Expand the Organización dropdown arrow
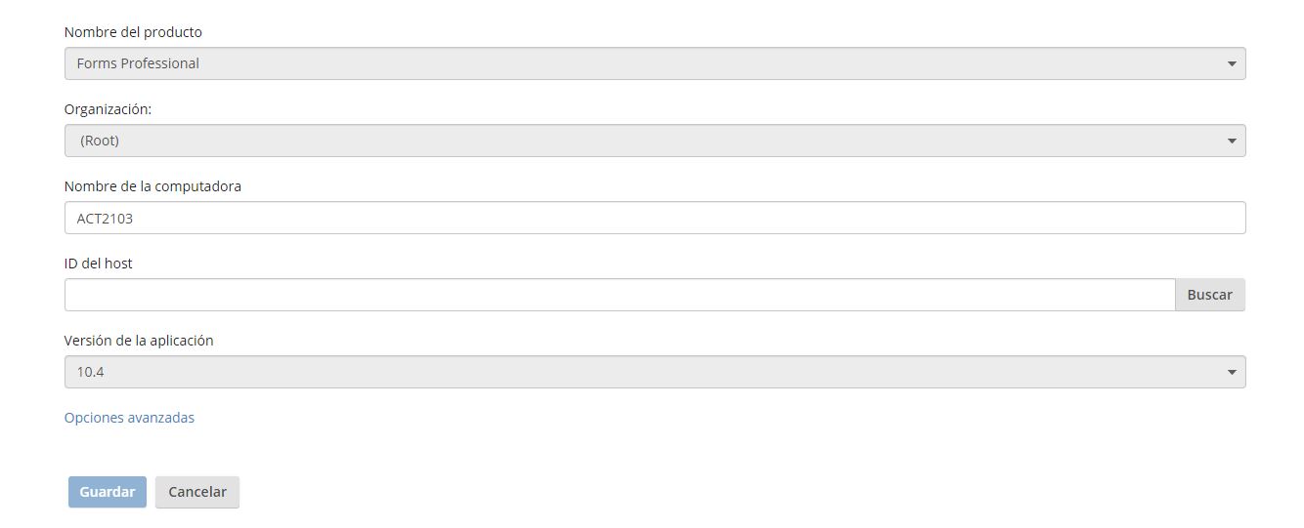Viewport: 1304px width, 528px height. [x=1231, y=141]
